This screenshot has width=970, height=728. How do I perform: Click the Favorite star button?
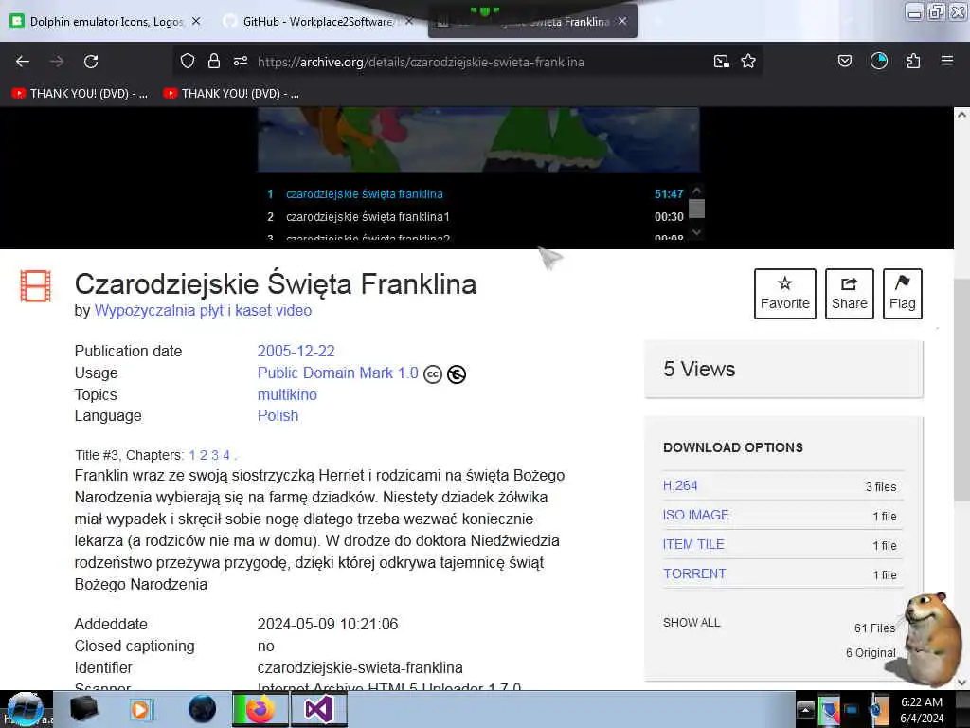click(785, 294)
